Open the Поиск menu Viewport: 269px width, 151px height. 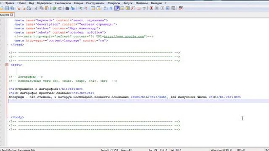(x=22, y=3)
